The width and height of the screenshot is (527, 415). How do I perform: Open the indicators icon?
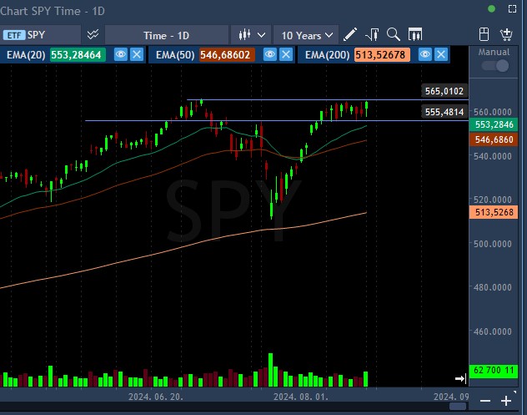click(372, 34)
